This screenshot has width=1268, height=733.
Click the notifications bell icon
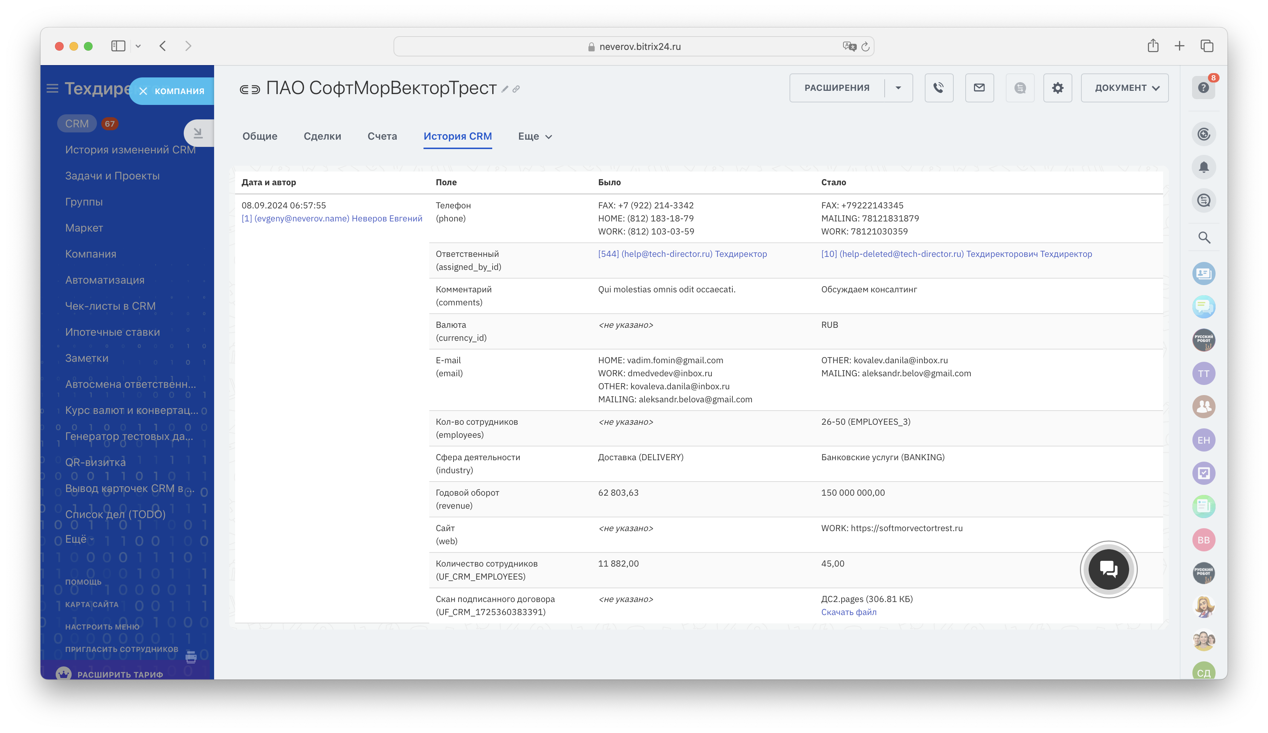coord(1204,167)
